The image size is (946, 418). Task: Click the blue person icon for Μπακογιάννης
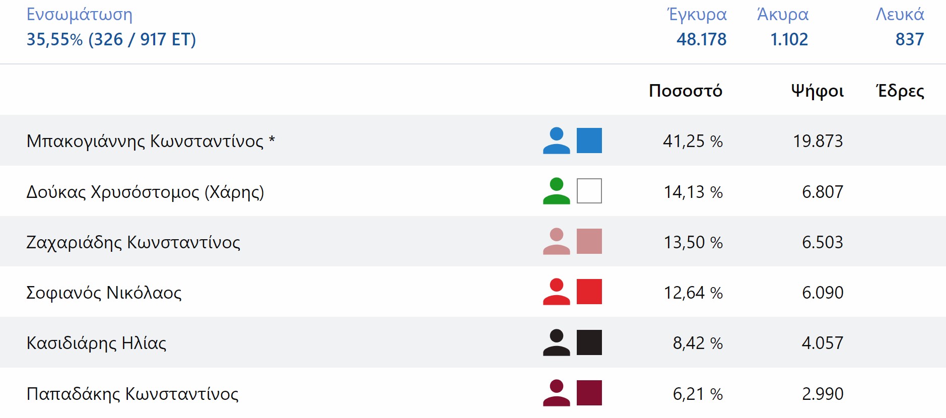pos(556,141)
